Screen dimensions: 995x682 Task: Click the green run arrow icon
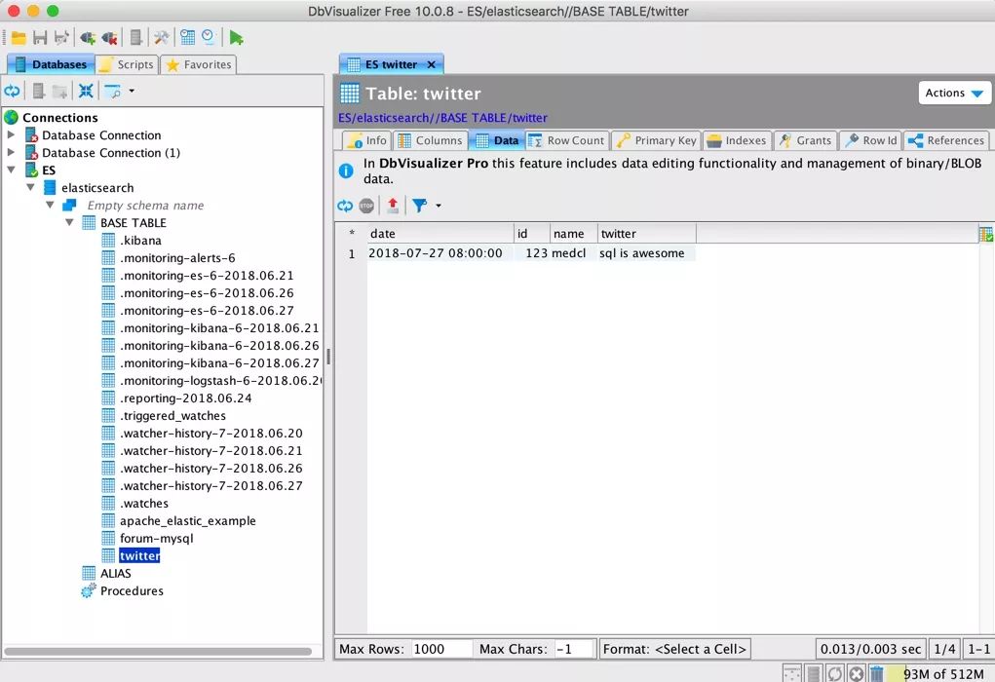click(x=236, y=38)
